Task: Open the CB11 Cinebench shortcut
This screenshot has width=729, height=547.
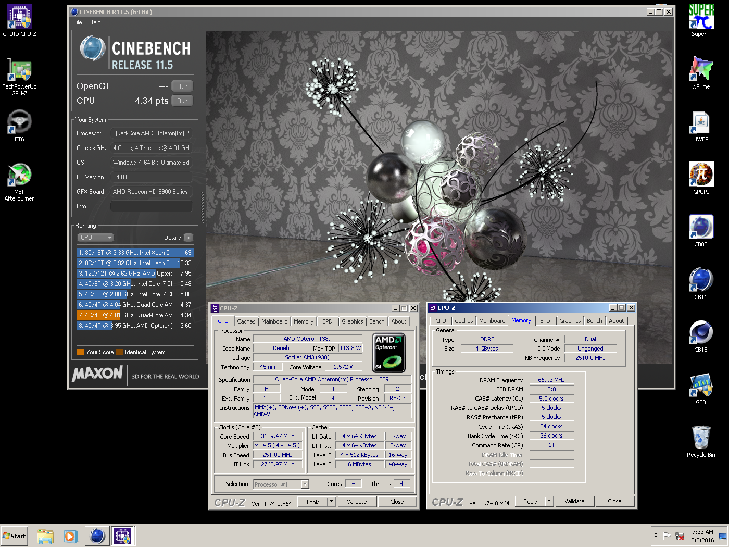Action: tap(701, 283)
